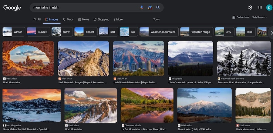Switch to the Maps tab
This screenshot has height=133, width=273.
click(68, 19)
